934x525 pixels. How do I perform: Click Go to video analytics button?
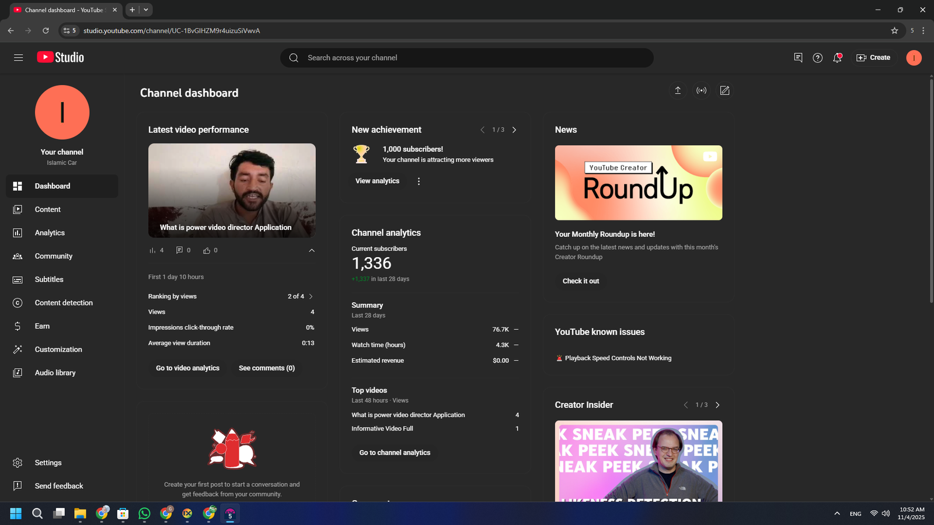[187, 368]
